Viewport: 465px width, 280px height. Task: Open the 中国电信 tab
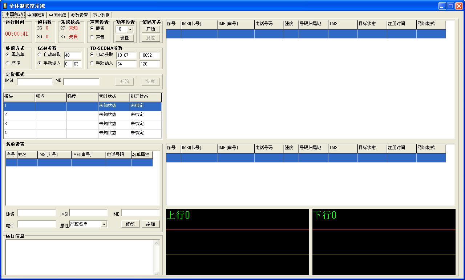[57, 15]
